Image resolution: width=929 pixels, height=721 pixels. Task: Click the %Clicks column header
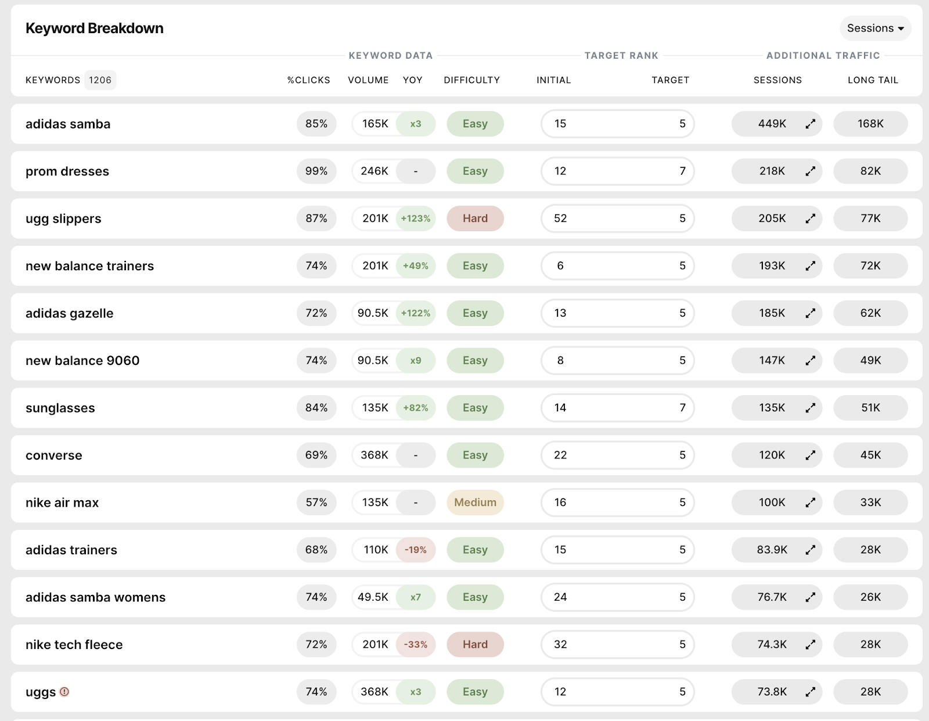click(308, 80)
